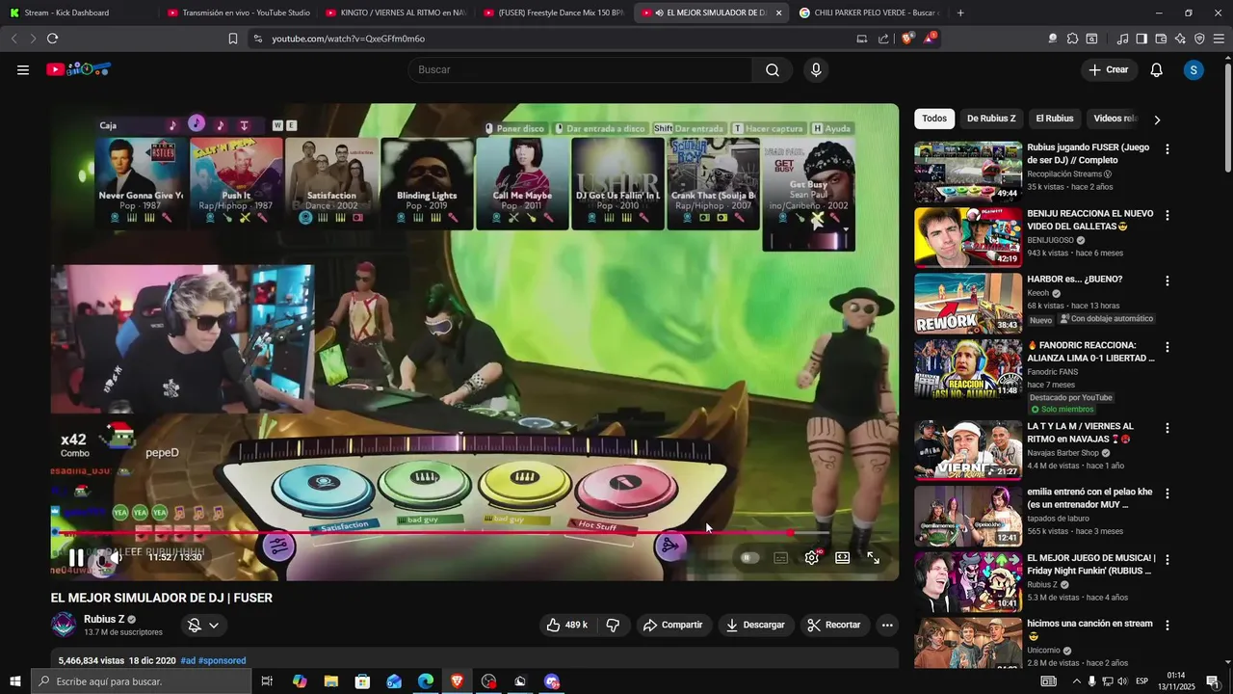Open the Brave Rewards triangle icon
Image resolution: width=1233 pixels, height=694 pixels.
click(930, 39)
